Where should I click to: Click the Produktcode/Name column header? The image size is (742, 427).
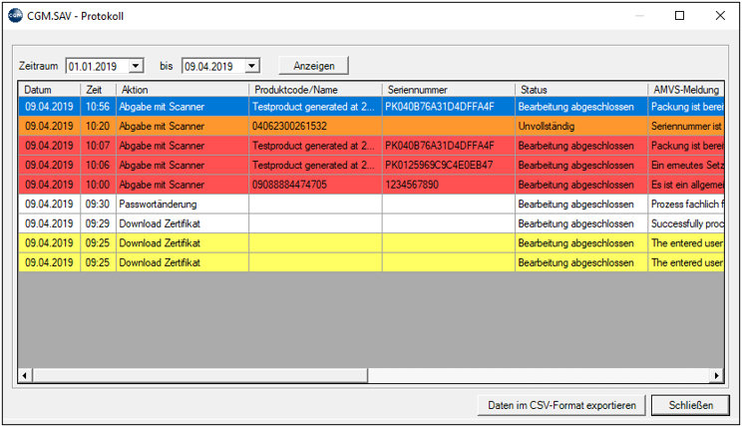315,90
